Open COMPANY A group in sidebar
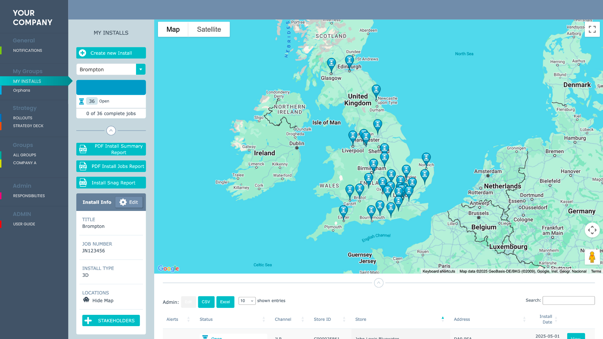 (x=25, y=163)
